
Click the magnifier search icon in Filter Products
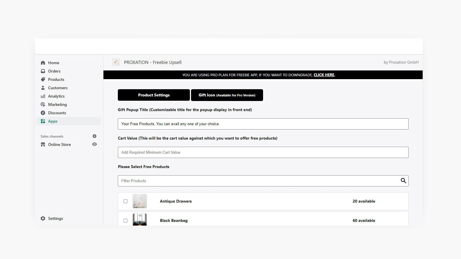[x=403, y=181]
